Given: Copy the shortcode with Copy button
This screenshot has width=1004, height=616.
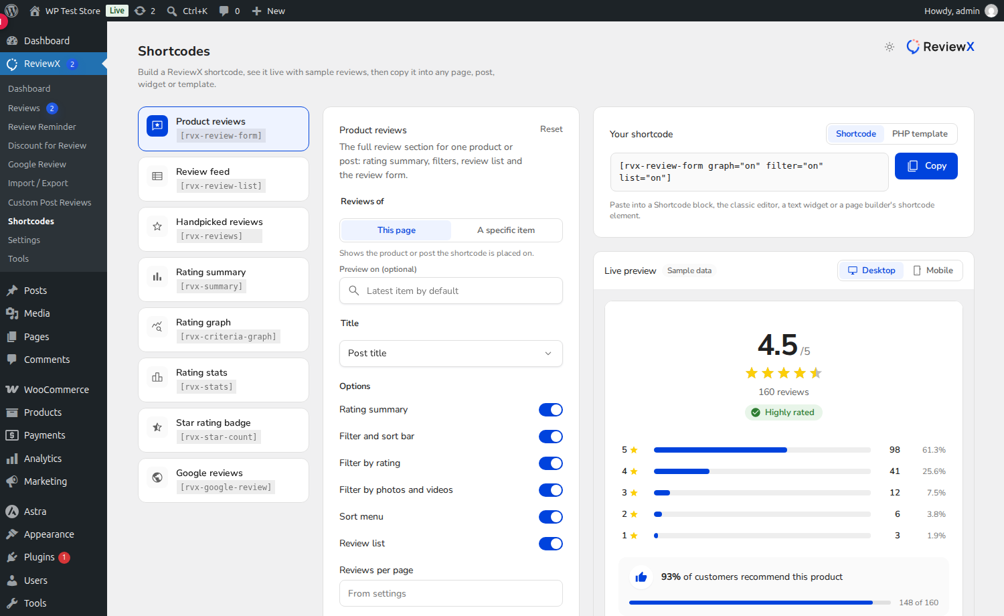Looking at the screenshot, I should 926,166.
